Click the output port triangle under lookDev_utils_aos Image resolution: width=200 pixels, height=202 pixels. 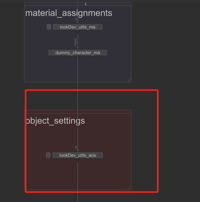pyautogui.click(x=78, y=160)
